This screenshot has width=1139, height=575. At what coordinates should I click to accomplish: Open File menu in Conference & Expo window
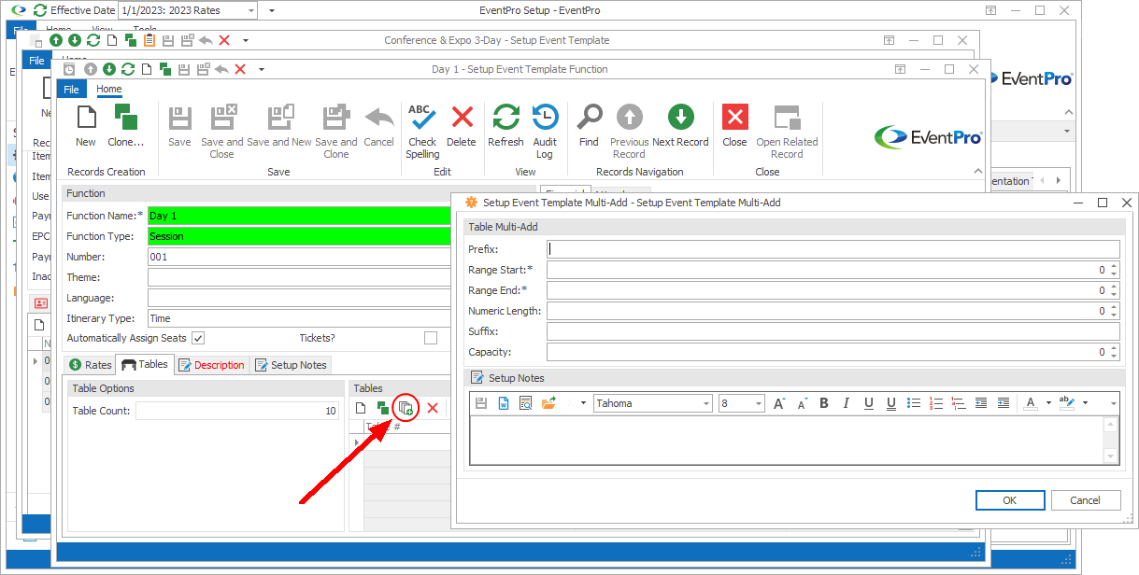click(36, 60)
